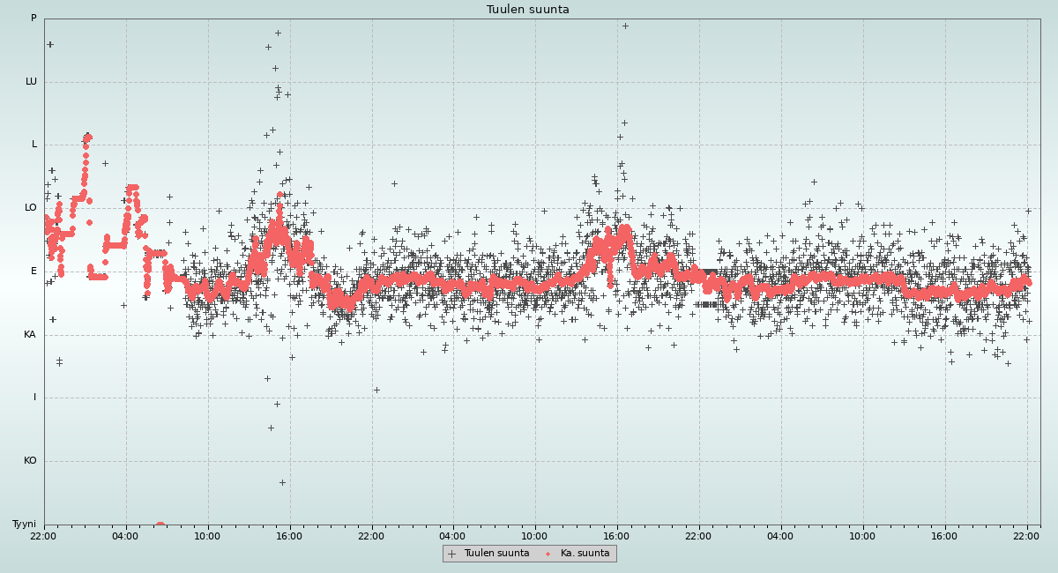Click the chart title 'Tuulen suunta'

[528, 10]
